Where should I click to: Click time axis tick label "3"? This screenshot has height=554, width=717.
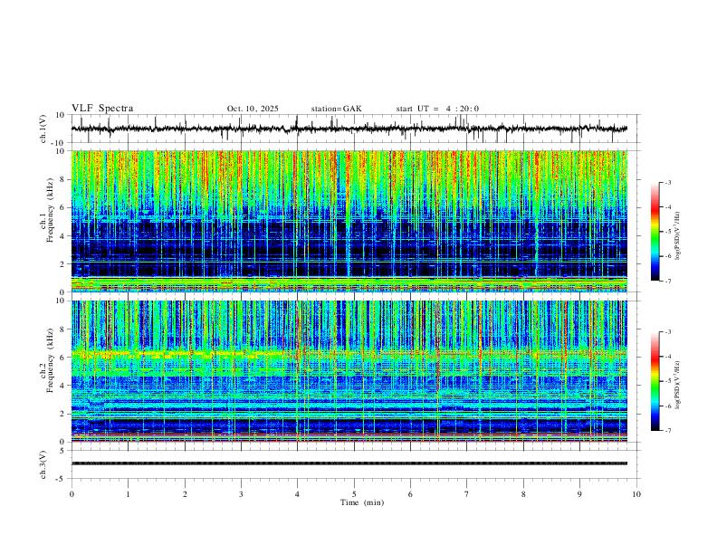[241, 494]
